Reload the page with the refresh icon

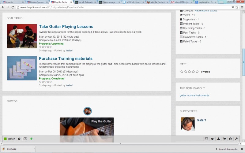[13, 7]
